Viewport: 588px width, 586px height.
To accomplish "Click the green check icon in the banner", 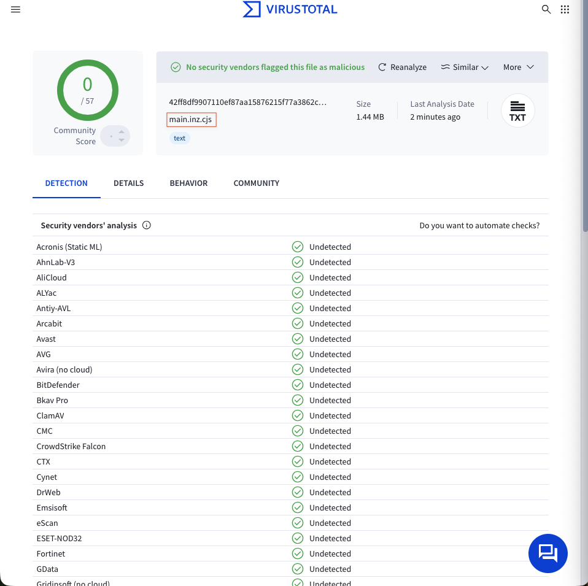I will pyautogui.click(x=176, y=67).
